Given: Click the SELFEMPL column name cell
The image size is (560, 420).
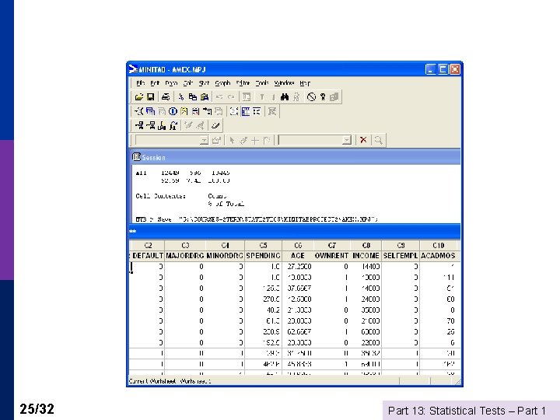Looking at the screenshot, I should click(401, 256).
